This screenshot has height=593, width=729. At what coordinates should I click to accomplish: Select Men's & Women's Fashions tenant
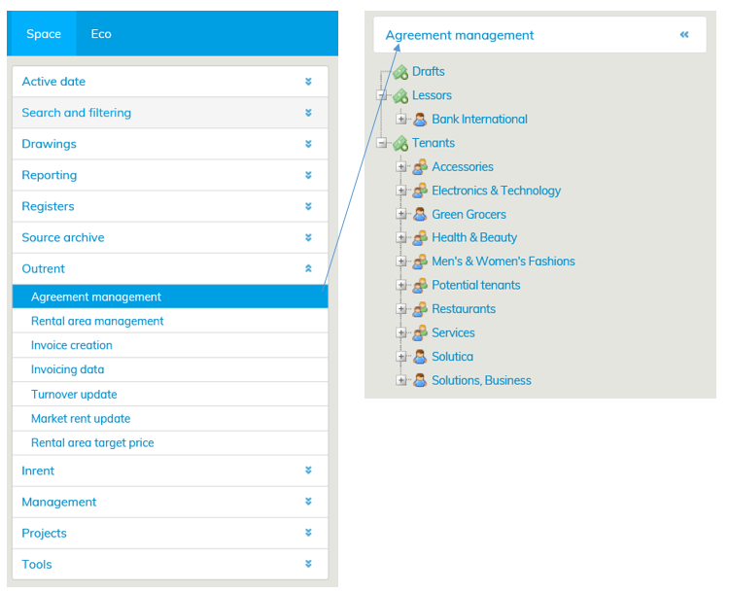click(503, 262)
